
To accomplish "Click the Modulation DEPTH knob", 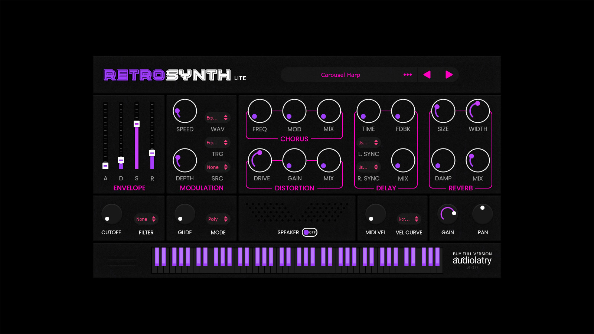I will [185, 160].
